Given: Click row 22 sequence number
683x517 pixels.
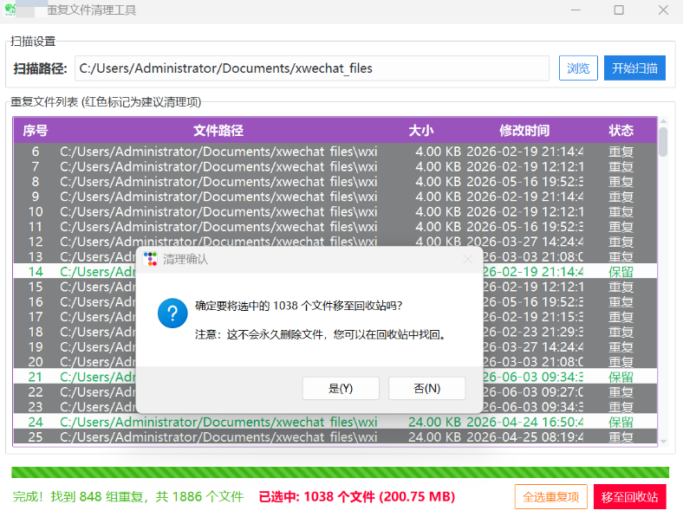Looking at the screenshot, I should (36, 391).
